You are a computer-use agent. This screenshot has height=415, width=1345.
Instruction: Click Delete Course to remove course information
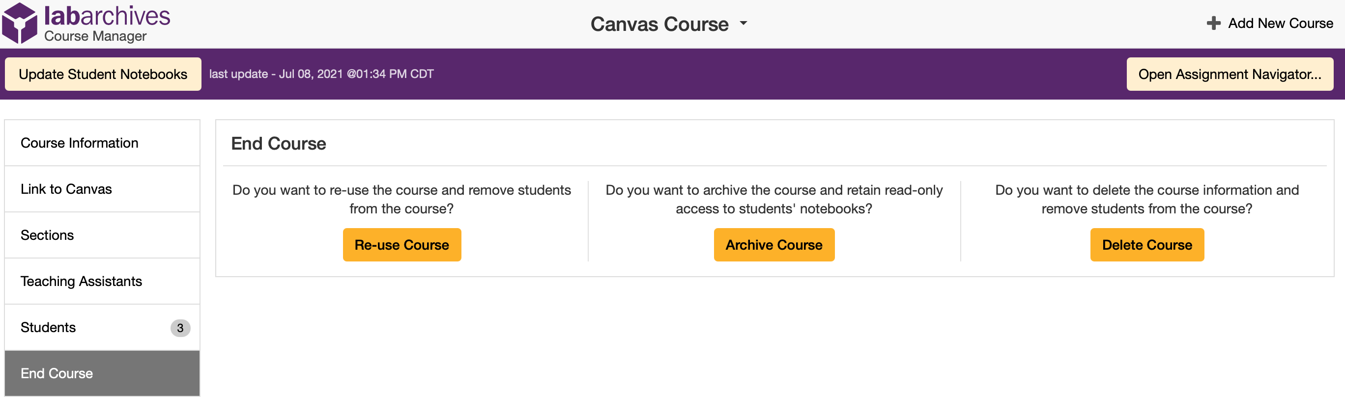click(x=1146, y=244)
